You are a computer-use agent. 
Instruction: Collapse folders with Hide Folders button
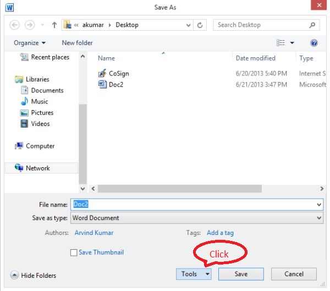tap(33, 275)
